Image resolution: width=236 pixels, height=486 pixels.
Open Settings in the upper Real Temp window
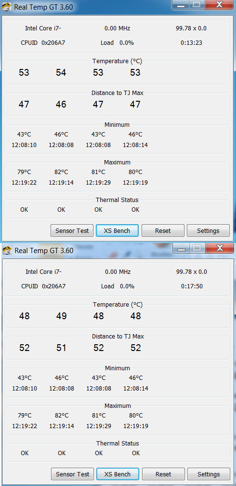pos(208,230)
